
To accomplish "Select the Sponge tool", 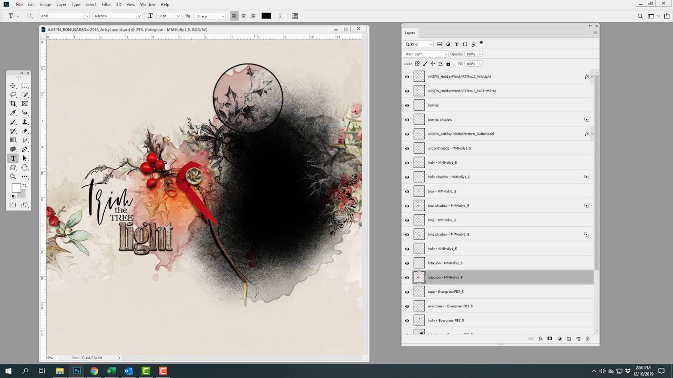I will pyautogui.click(x=13, y=149).
